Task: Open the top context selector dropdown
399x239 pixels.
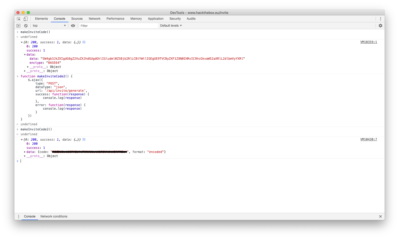Action: tap(49, 26)
